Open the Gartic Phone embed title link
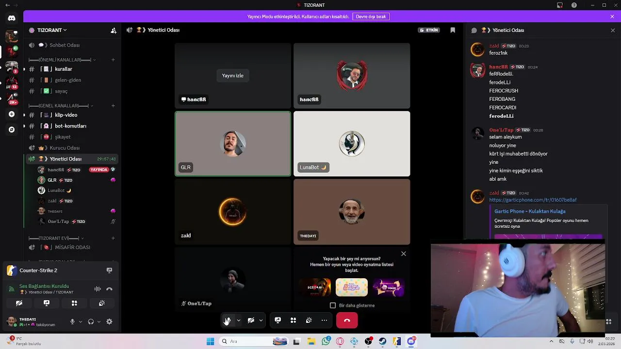This screenshot has height=349, width=621. coord(530,211)
